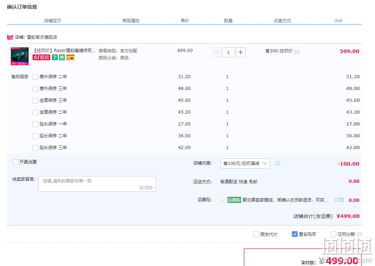Decrease the quantity with the minus button
The image size is (375, 266).
216,52
